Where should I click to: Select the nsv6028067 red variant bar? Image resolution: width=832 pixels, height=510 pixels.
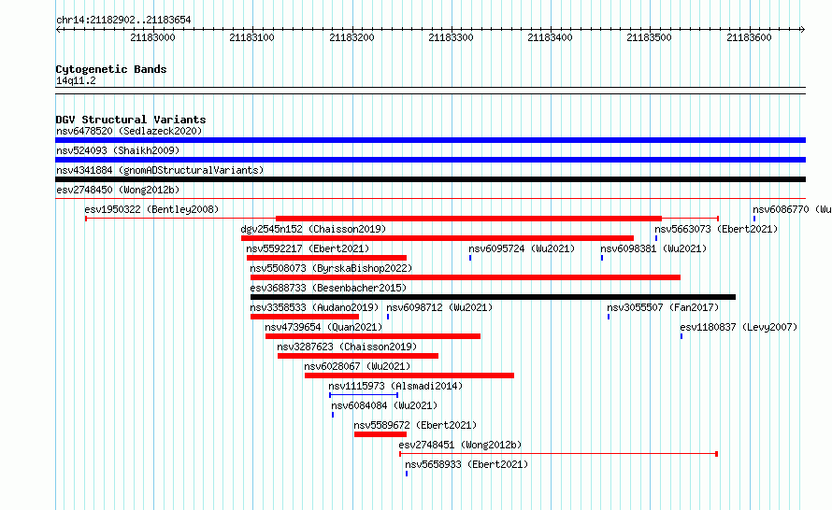tap(409, 375)
